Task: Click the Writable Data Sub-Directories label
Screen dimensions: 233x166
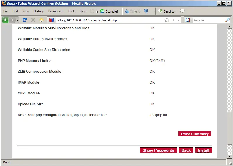Action: point(42,39)
